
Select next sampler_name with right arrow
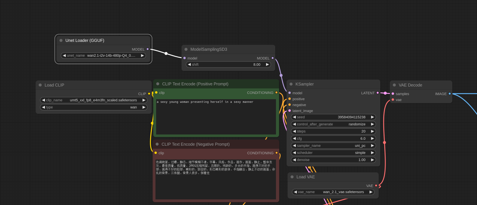click(372, 145)
